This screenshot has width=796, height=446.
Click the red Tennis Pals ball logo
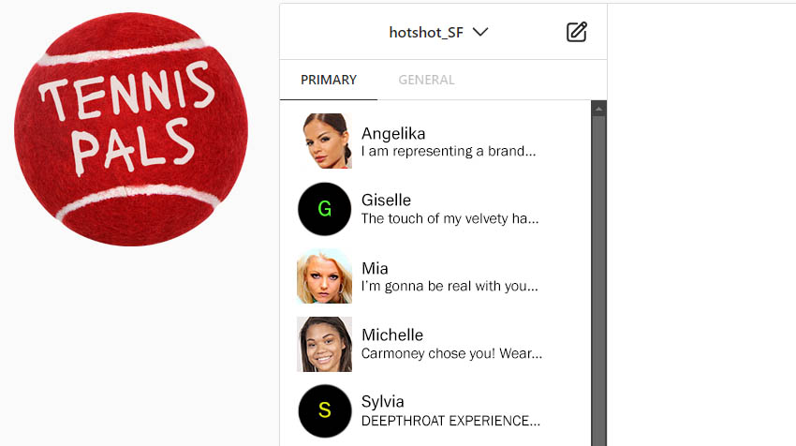tap(131, 129)
